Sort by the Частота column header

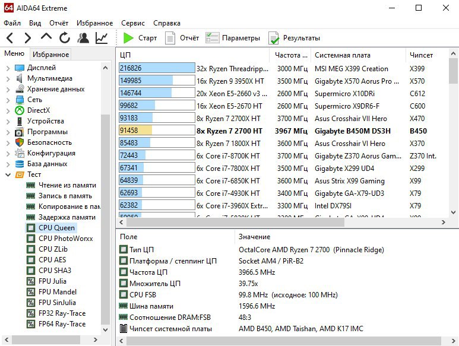point(290,55)
